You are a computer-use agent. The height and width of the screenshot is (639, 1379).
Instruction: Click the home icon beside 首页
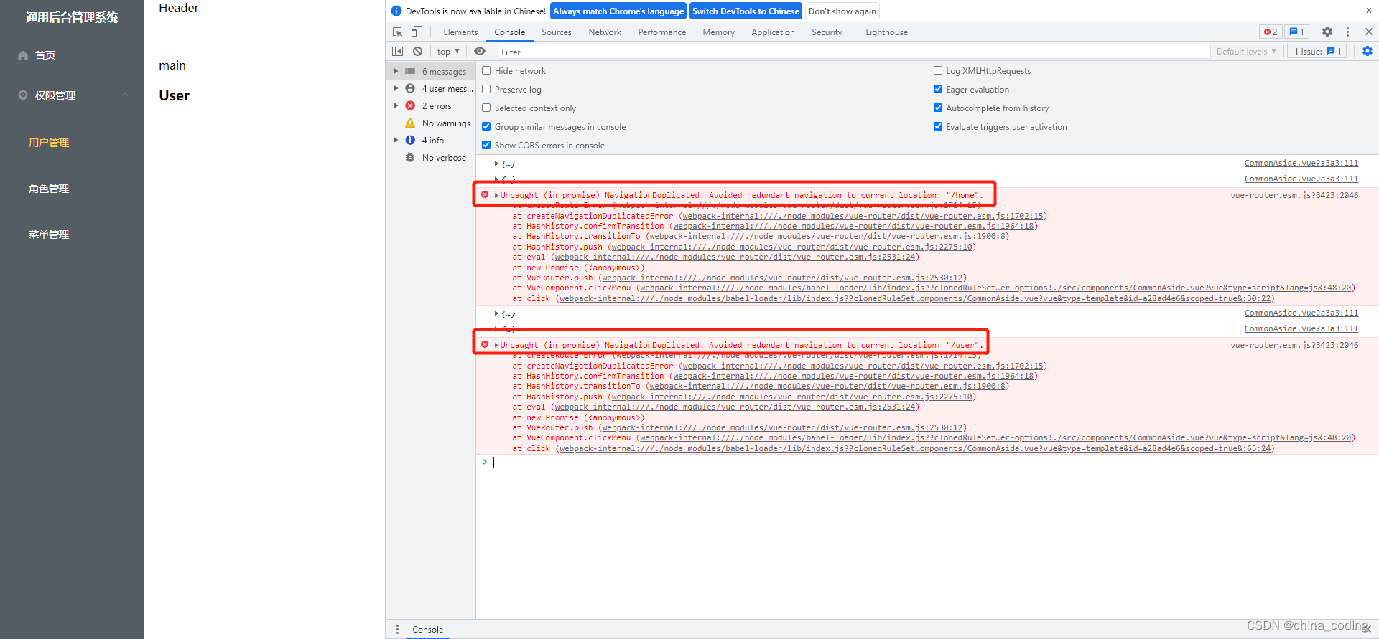point(23,56)
